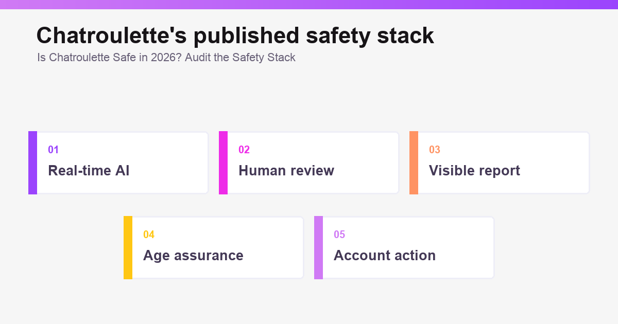The height and width of the screenshot is (324, 618).
Task: Click the number "03" on the Visible report card
Action: 435,150
